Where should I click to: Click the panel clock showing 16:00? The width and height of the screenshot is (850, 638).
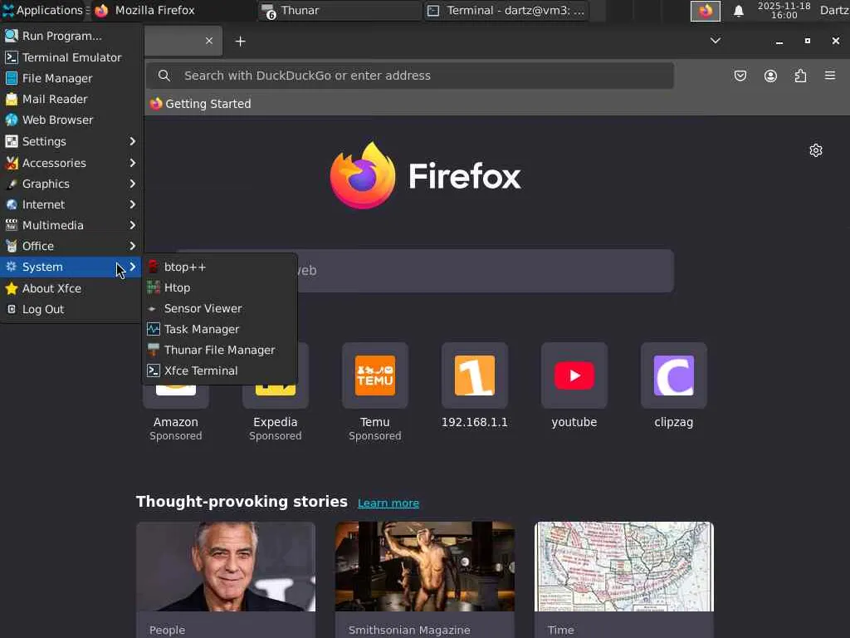pyautogui.click(x=784, y=10)
